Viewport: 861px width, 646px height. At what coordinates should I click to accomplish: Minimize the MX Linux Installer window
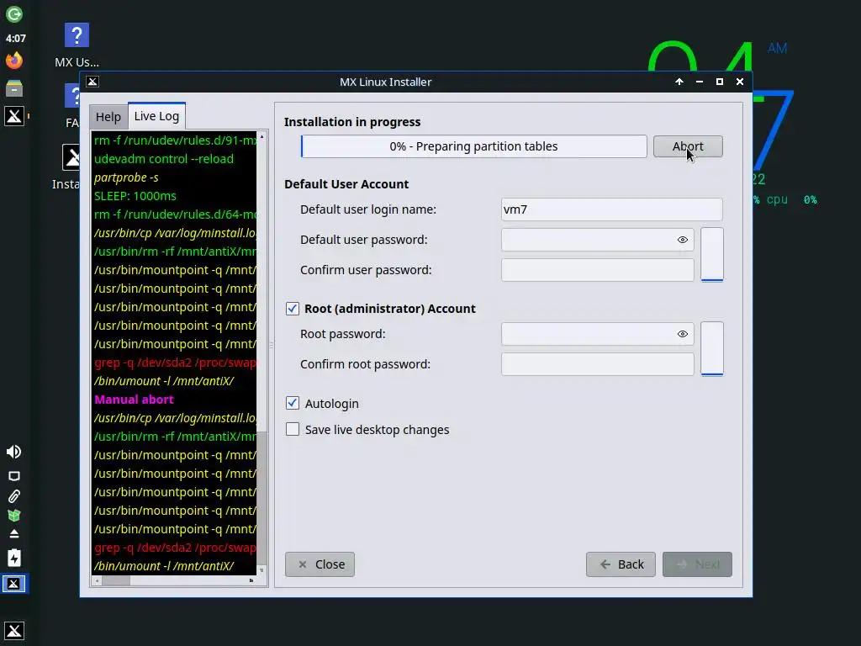(x=699, y=82)
